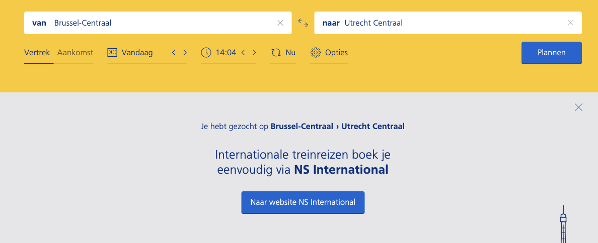Click the clock icon next to 14:04
The width and height of the screenshot is (598, 243).
pos(206,53)
